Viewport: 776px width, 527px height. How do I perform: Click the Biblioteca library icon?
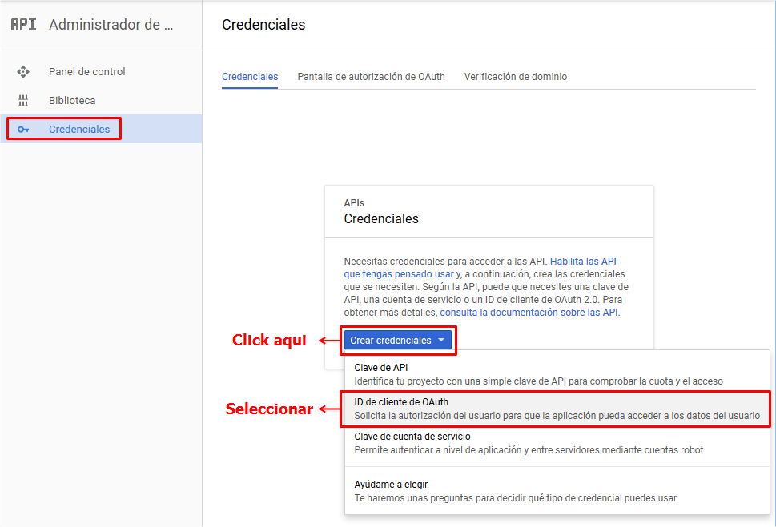[23, 101]
